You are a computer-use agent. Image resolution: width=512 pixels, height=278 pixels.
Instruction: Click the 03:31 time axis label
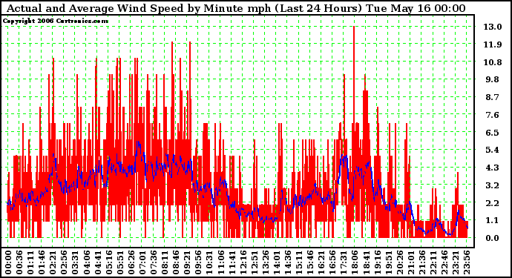pyautogui.click(x=75, y=262)
